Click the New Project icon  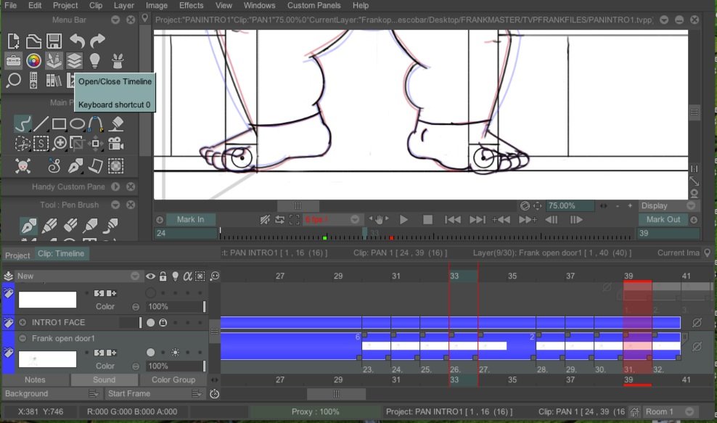(14, 41)
